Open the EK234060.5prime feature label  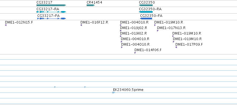pos(128,90)
